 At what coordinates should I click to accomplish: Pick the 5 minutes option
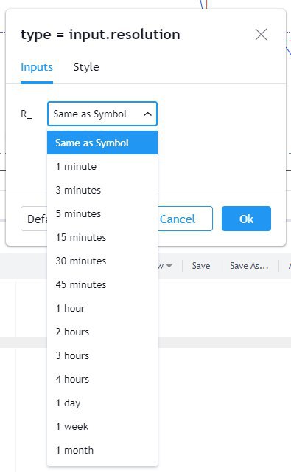(102, 213)
